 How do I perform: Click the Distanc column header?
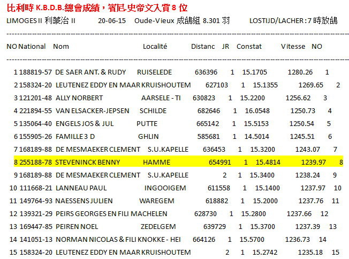(x=203, y=47)
